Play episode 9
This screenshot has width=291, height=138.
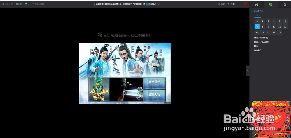[x=268, y=27]
